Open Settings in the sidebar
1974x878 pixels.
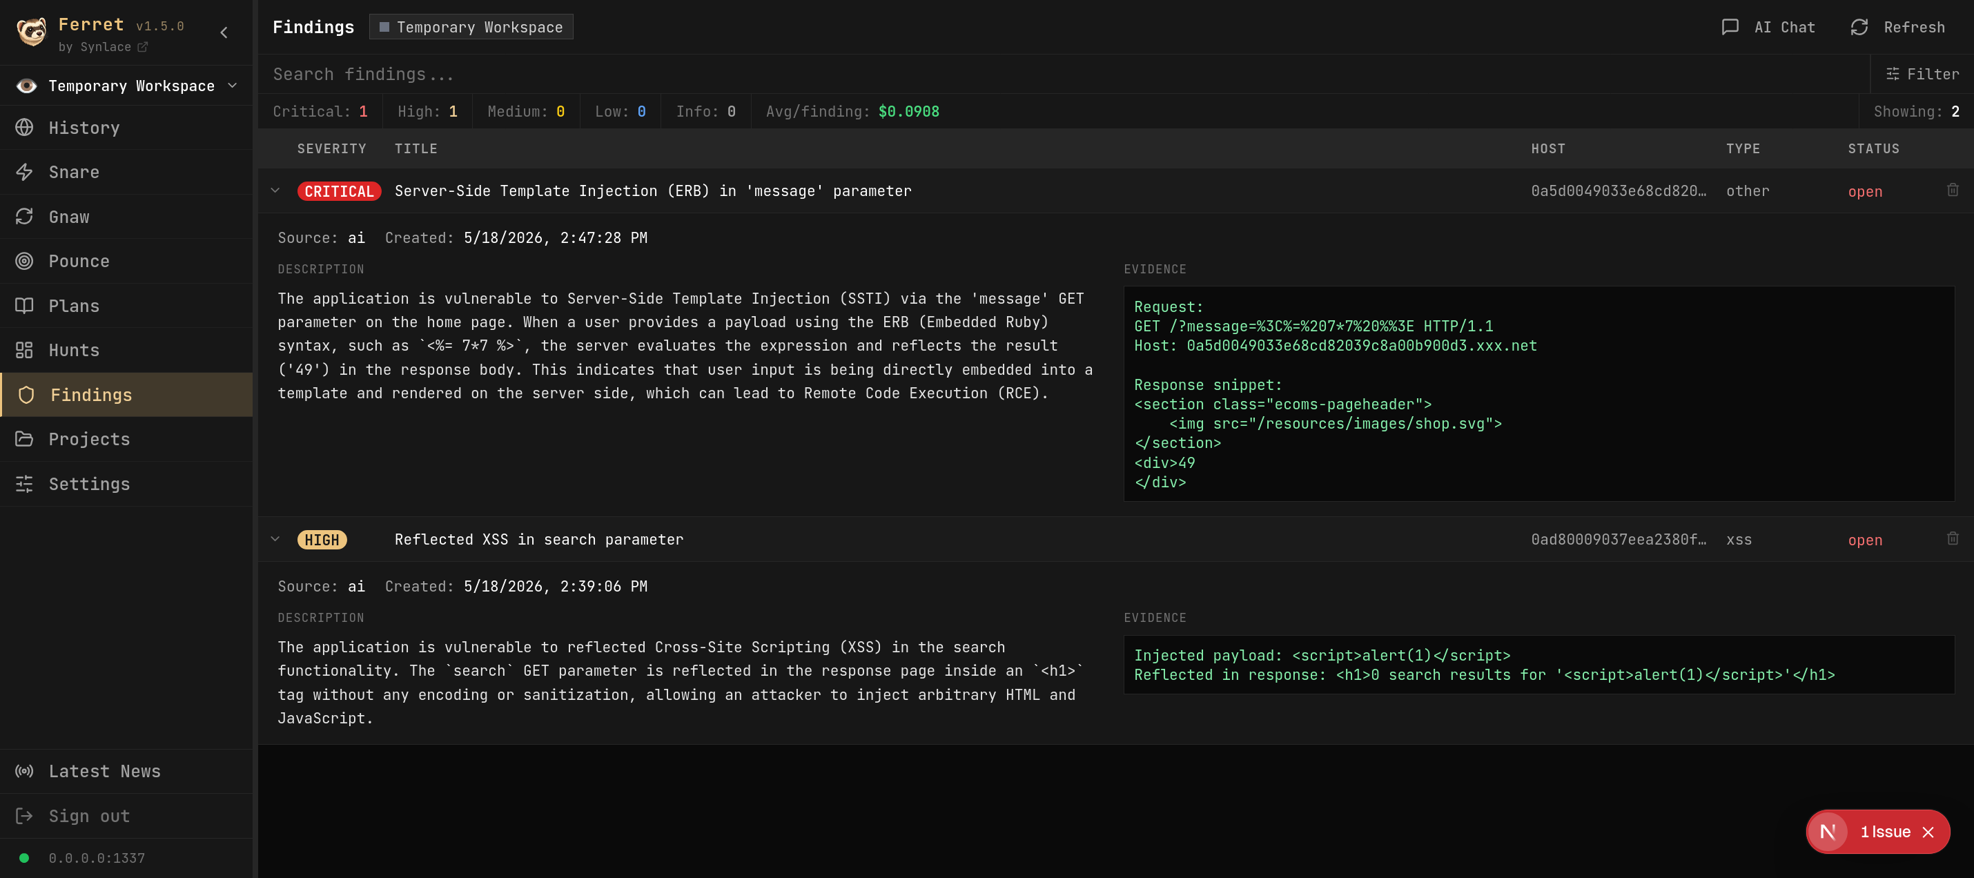(126, 483)
